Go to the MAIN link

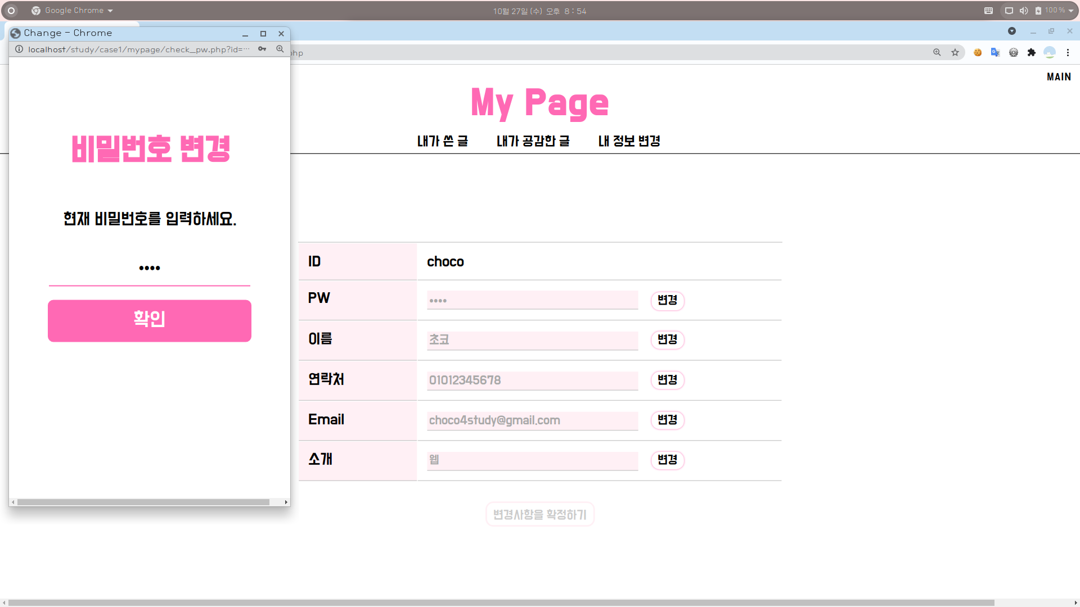tap(1059, 77)
